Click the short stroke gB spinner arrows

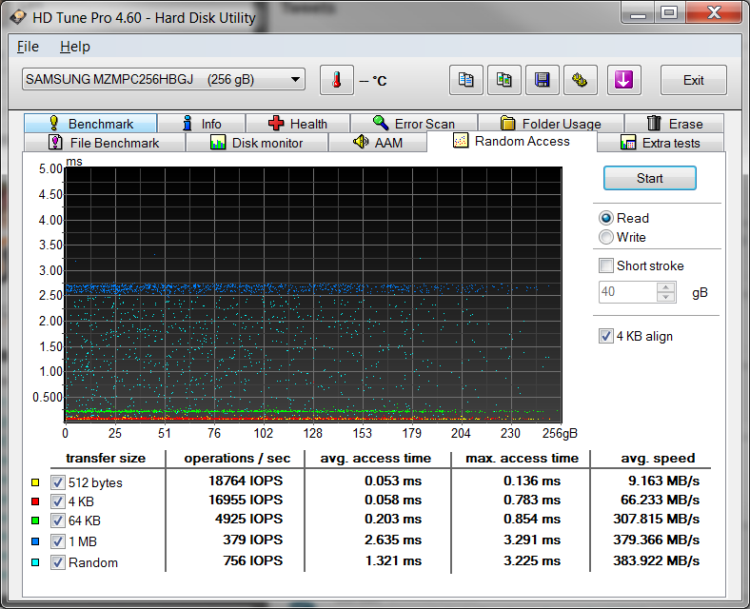tap(666, 292)
